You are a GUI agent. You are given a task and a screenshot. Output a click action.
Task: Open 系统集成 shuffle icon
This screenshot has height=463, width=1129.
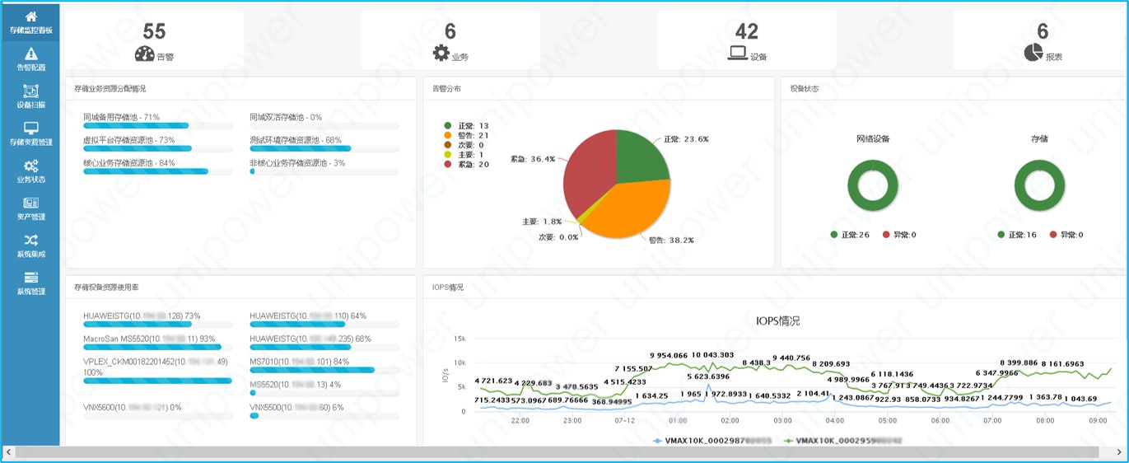click(30, 246)
